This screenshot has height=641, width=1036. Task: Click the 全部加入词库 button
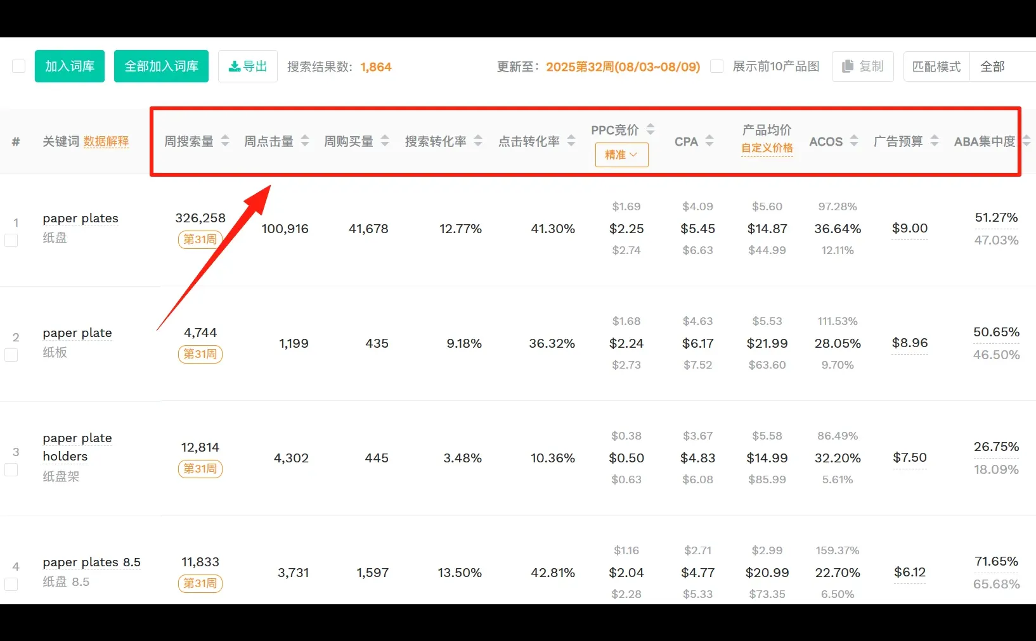coord(161,67)
